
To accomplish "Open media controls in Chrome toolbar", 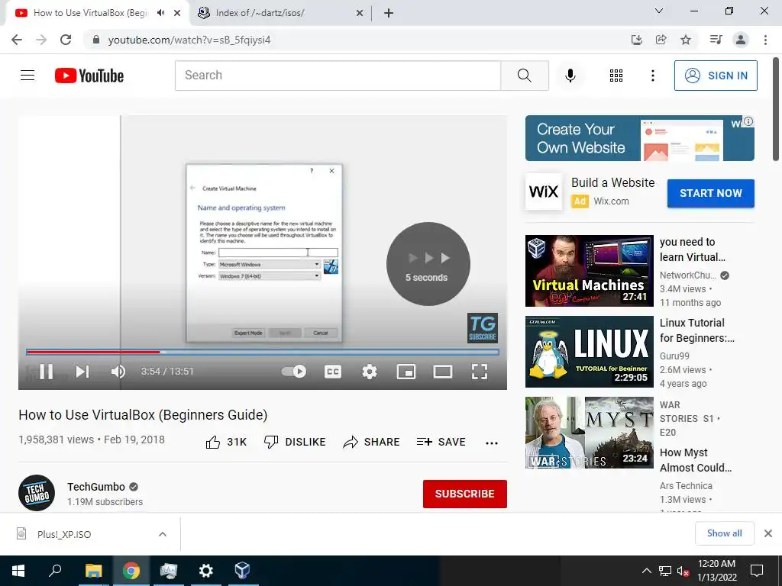I will coord(716,40).
